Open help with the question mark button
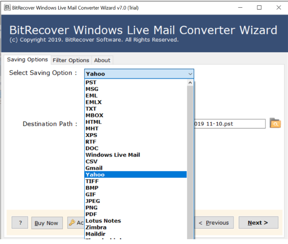Screen dimensions: 288x244 tap(20, 223)
